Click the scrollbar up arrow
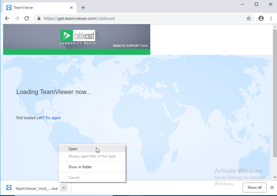Viewport: 277px width, 196px height. pyautogui.click(x=275, y=27)
